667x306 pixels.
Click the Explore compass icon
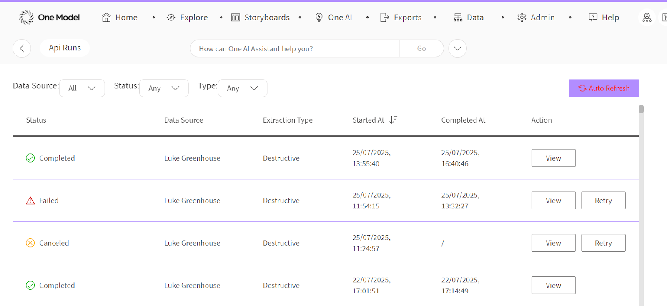click(171, 18)
